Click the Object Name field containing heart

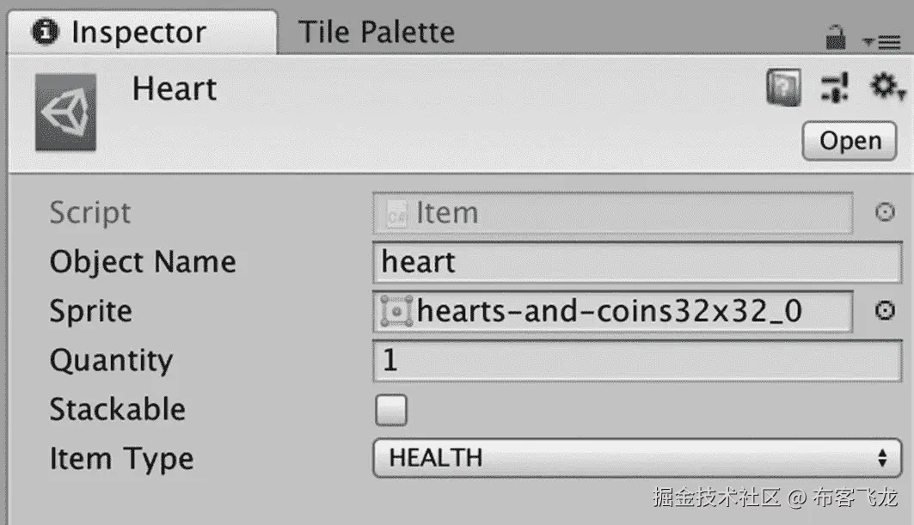[635, 262]
